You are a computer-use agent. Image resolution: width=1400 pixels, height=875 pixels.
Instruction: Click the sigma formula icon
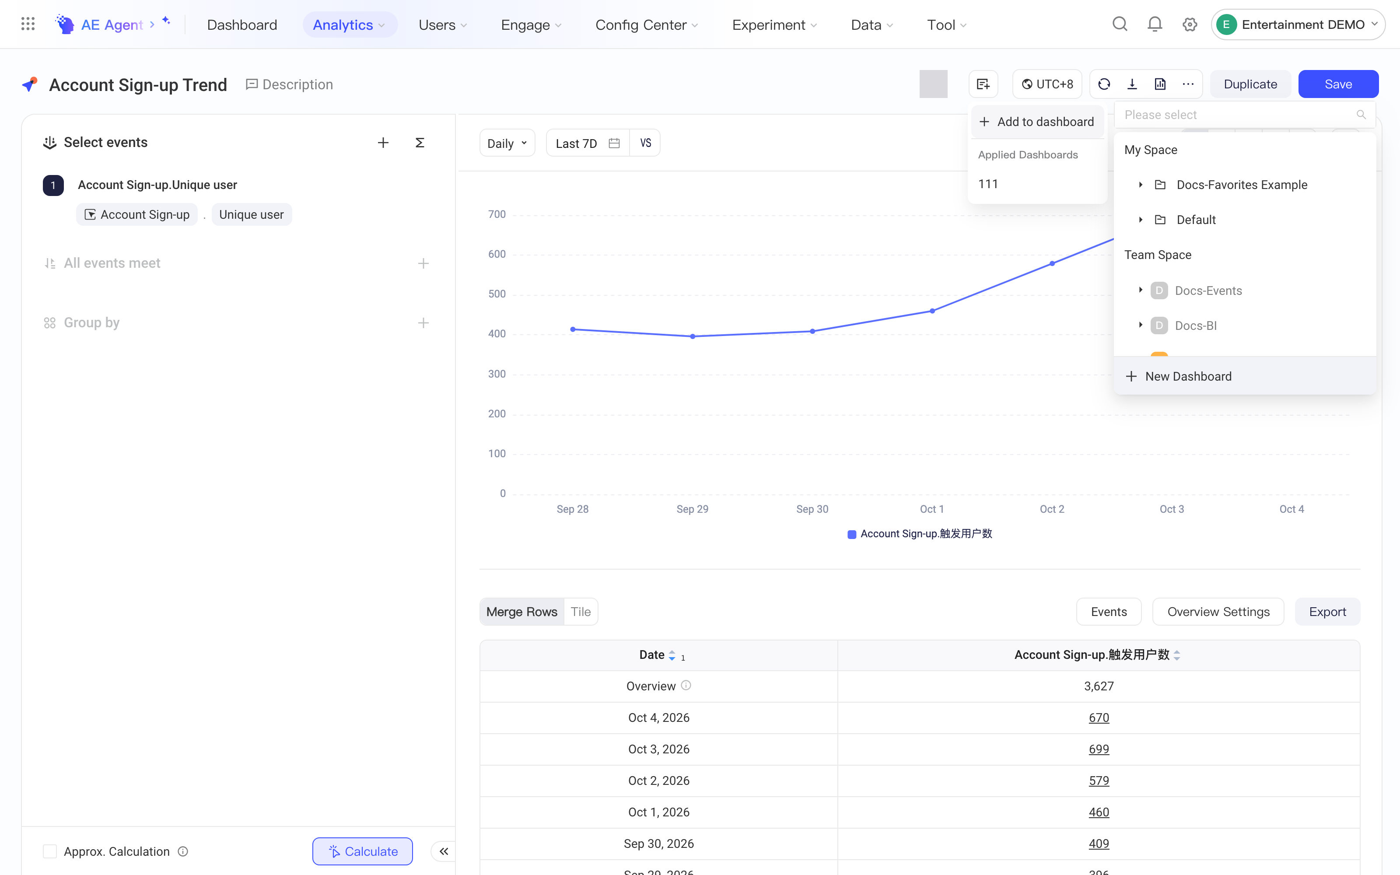tap(420, 142)
